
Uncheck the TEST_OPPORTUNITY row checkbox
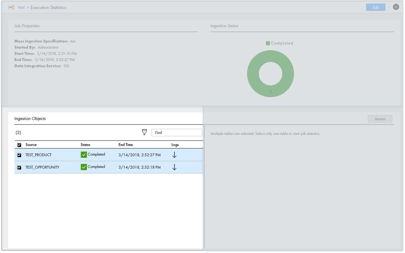19,168
